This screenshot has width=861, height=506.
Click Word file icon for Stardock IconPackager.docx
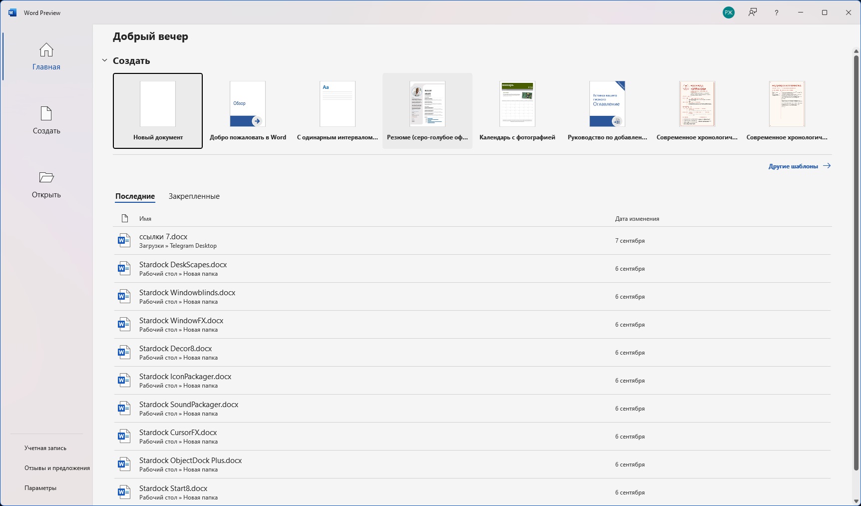click(x=123, y=381)
